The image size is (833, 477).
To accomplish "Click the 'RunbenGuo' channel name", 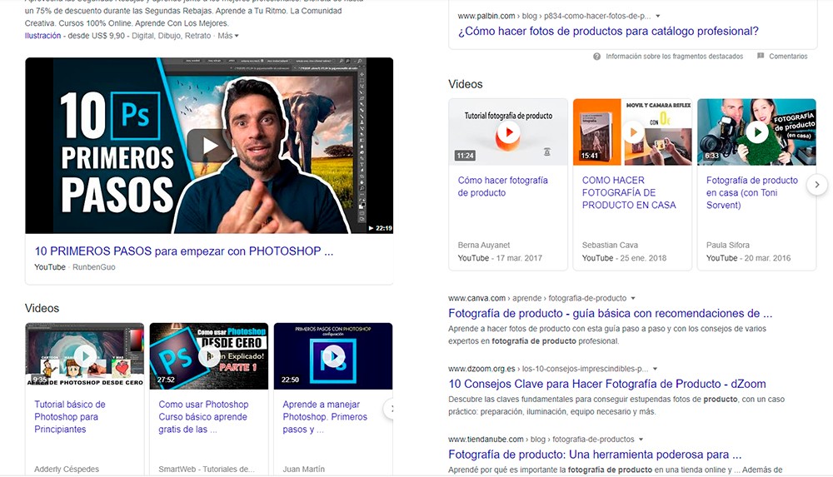I will (x=94, y=267).
